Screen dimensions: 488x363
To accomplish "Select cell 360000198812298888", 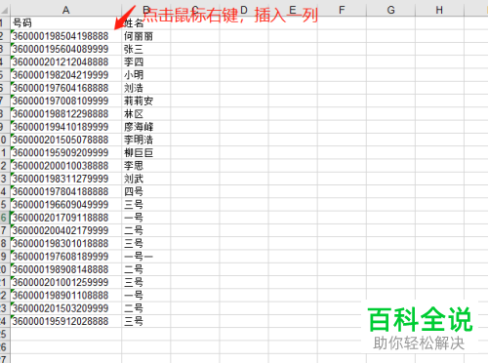I will click(x=65, y=114).
